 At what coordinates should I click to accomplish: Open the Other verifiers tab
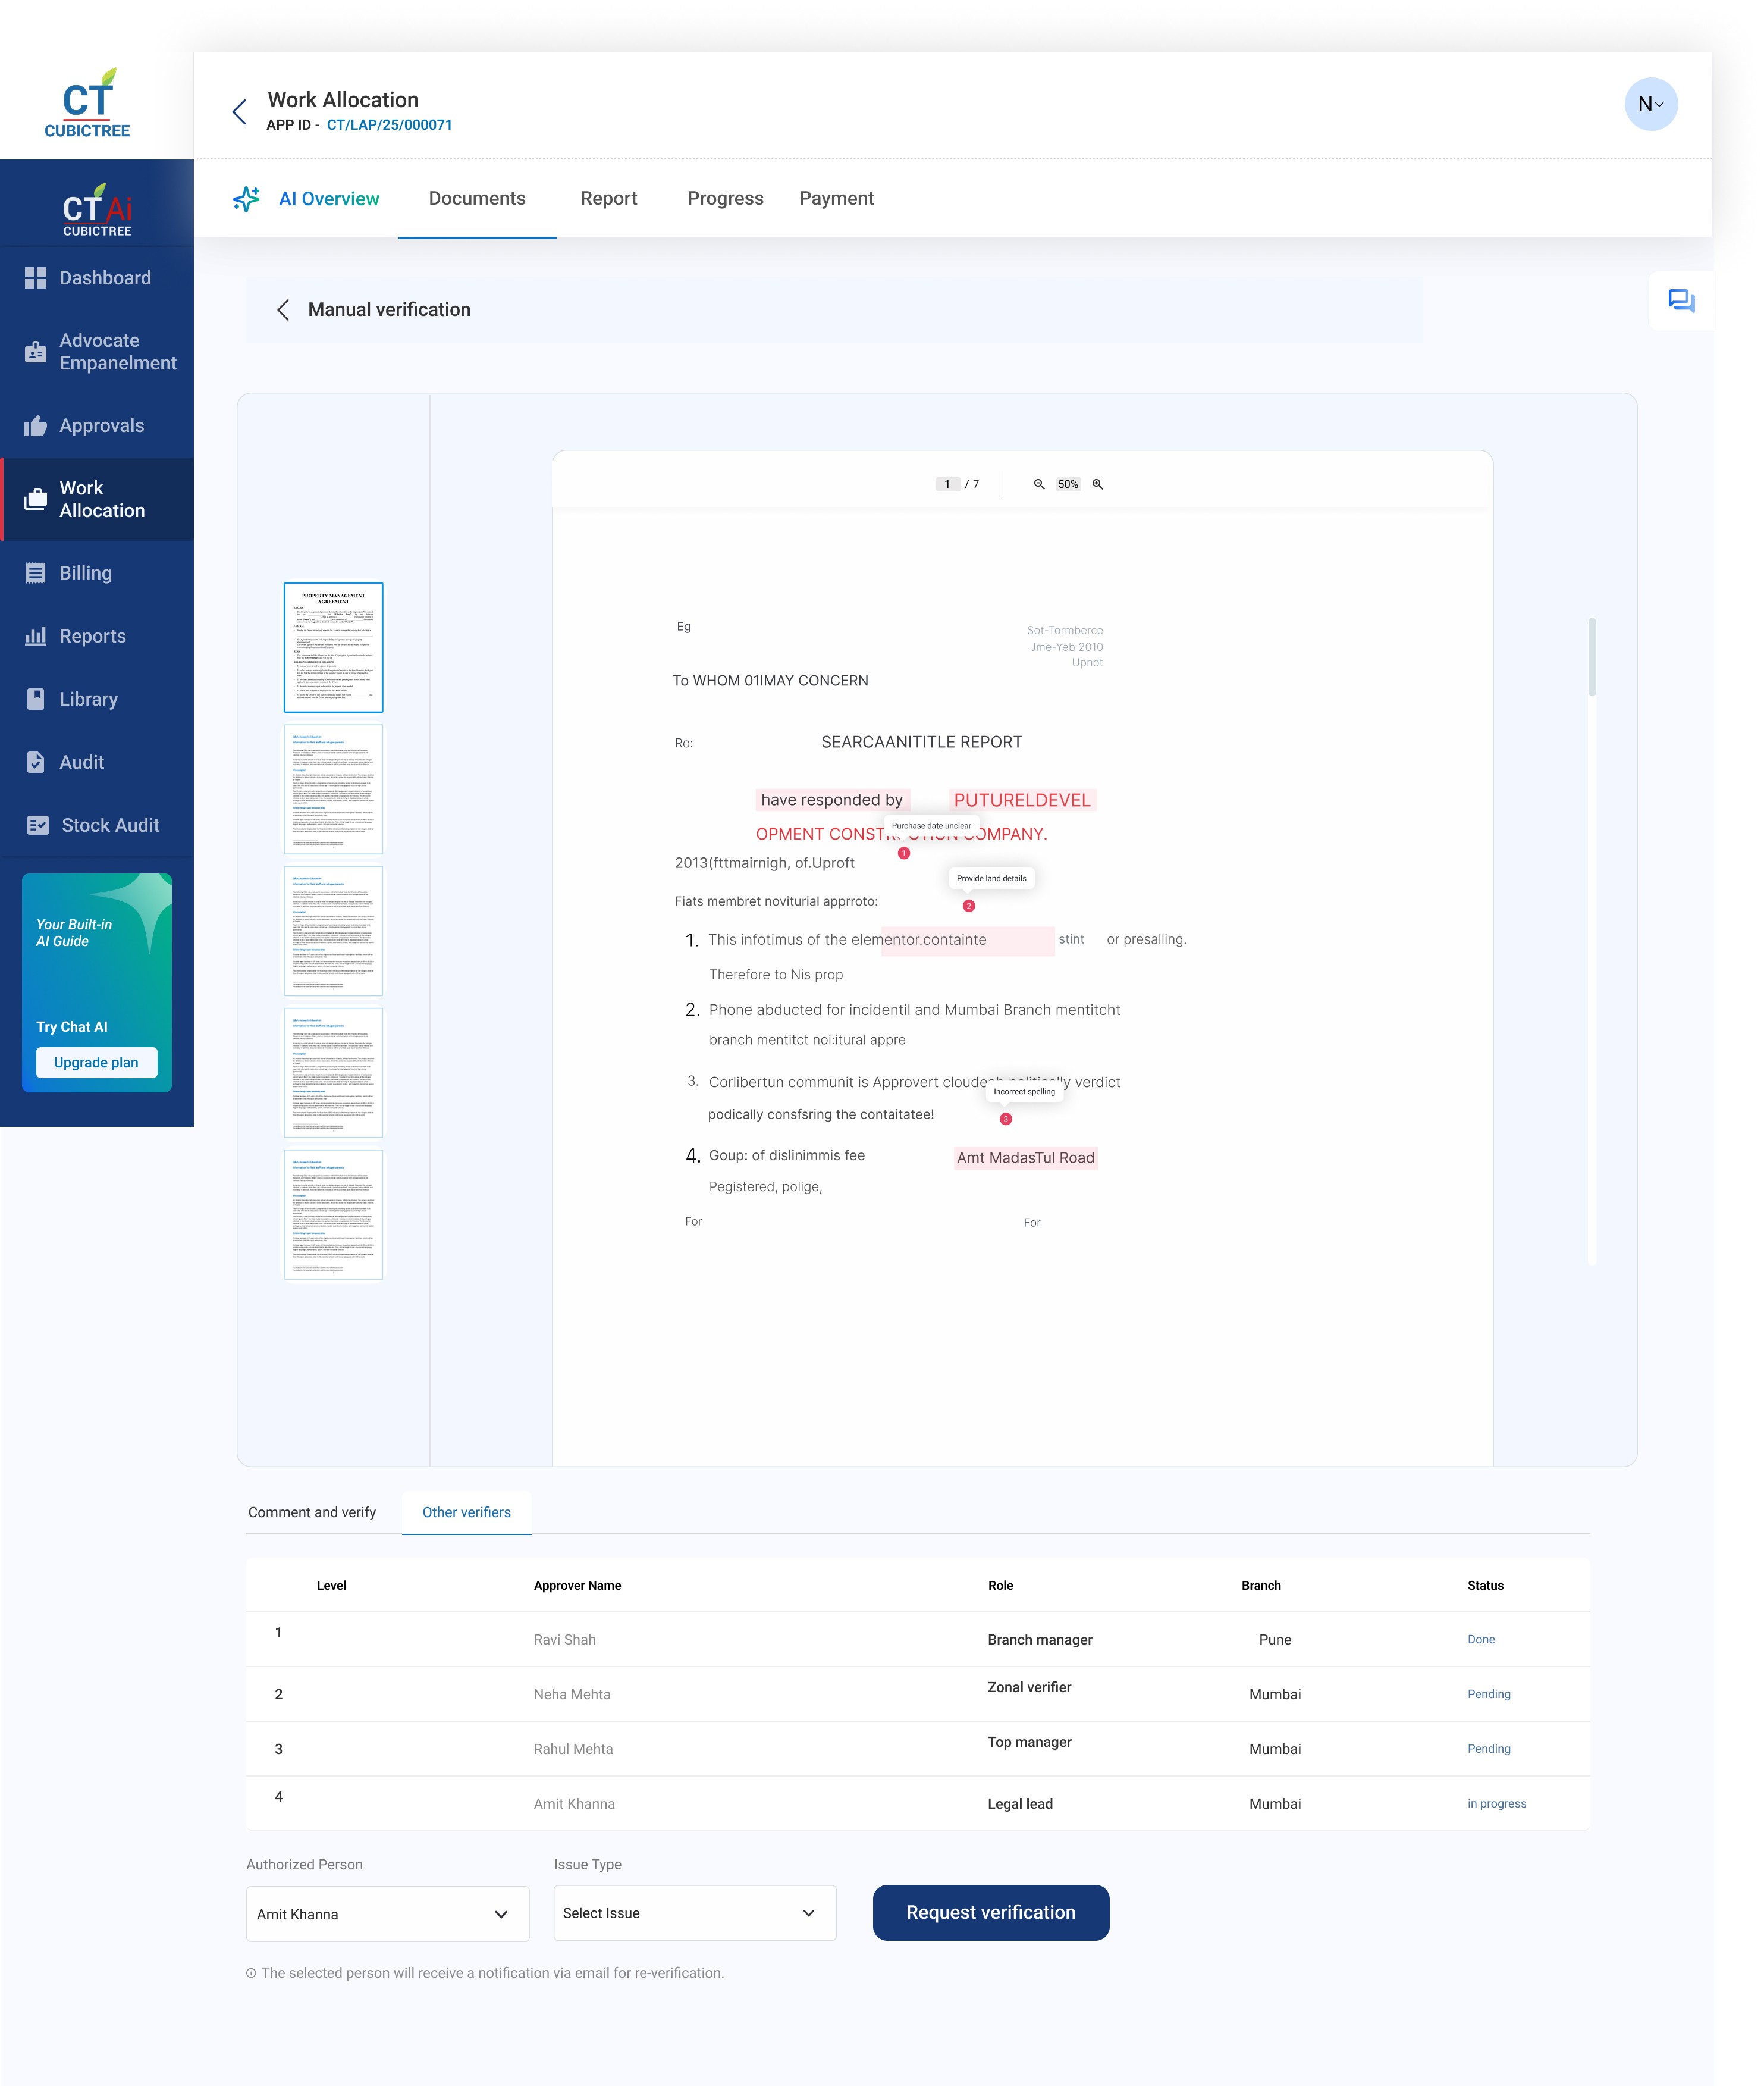(x=466, y=1512)
